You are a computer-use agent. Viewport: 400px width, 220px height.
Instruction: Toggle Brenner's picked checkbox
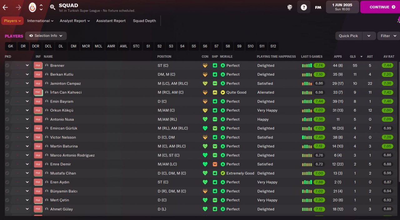click(x=7, y=66)
